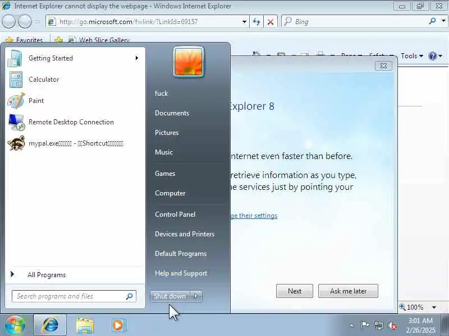449x336 pixels.
Task: Open Paint from the Start menu
Action: (75, 101)
